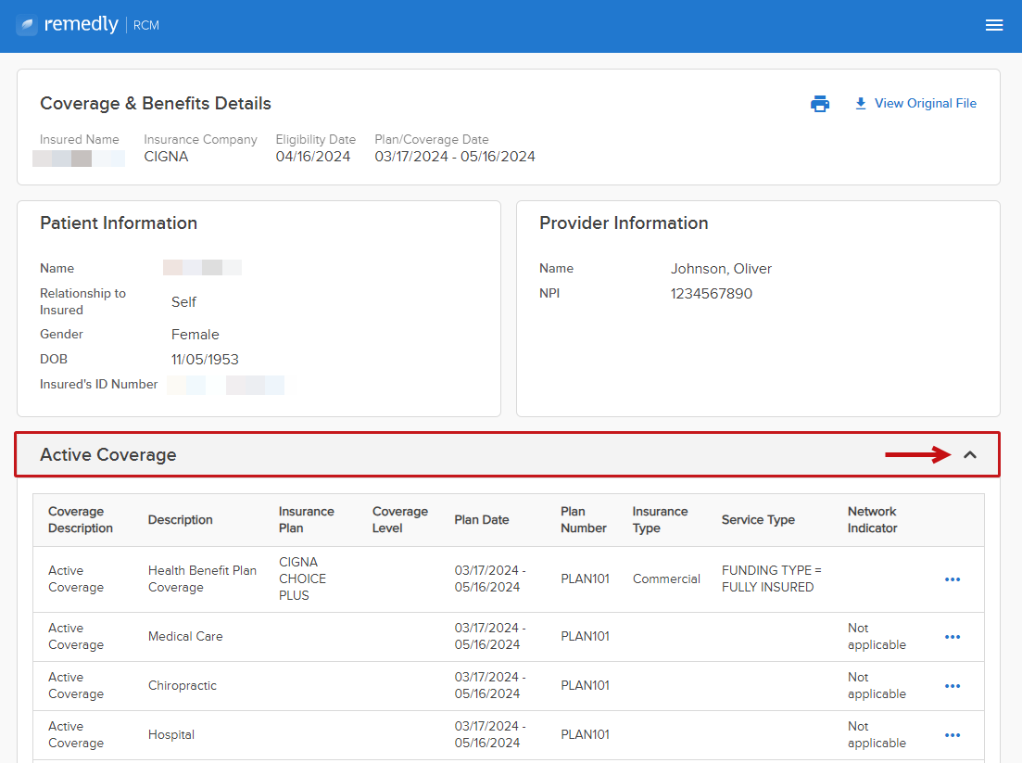
Task: Print the coverage details
Action: (x=820, y=104)
